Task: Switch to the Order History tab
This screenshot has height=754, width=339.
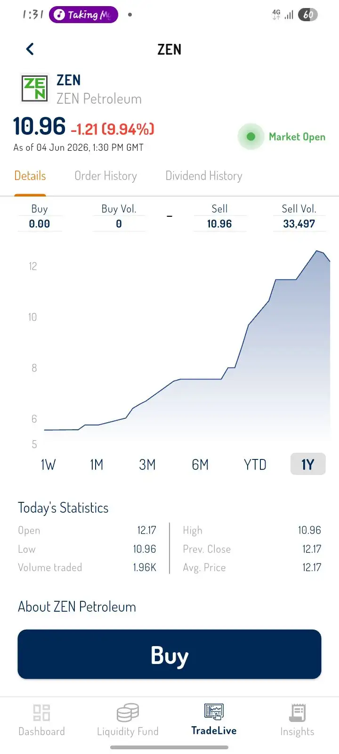Action: pyautogui.click(x=106, y=176)
